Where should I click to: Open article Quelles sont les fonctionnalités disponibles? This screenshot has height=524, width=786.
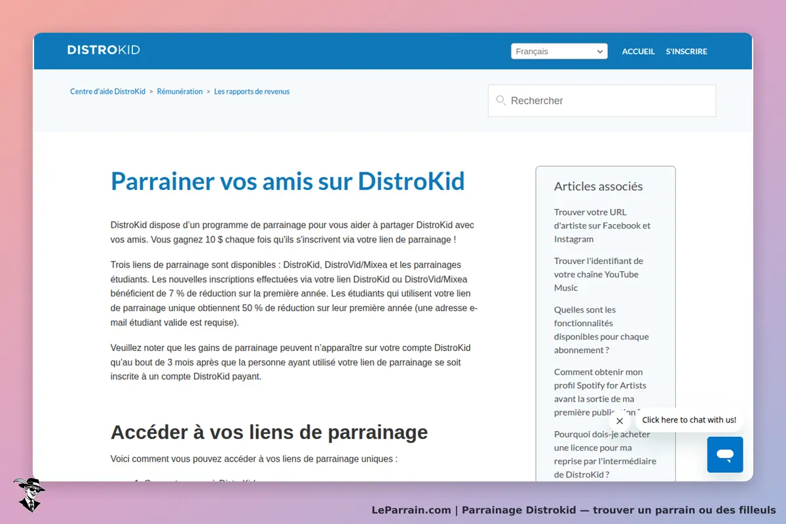click(x=601, y=329)
